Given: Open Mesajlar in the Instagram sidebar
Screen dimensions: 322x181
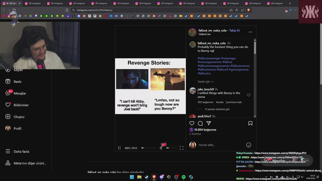Looking at the screenshot, I should (x=16, y=93).
